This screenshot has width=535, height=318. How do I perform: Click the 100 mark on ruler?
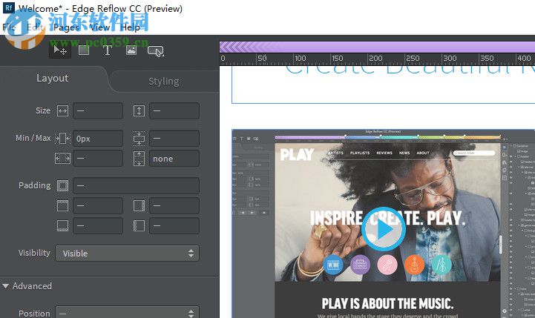[301, 59]
